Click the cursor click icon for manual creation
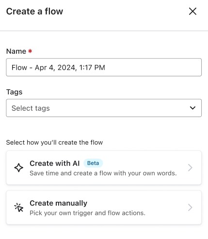 point(19,208)
